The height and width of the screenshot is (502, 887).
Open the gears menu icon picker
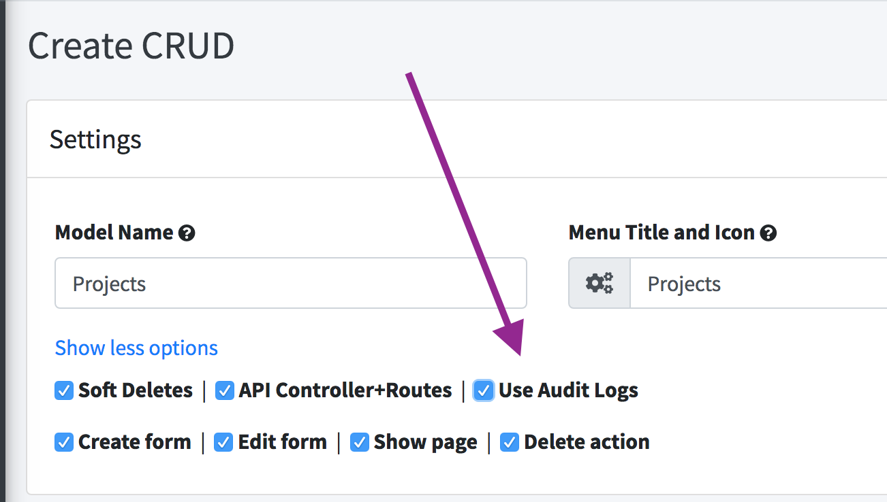click(x=600, y=283)
